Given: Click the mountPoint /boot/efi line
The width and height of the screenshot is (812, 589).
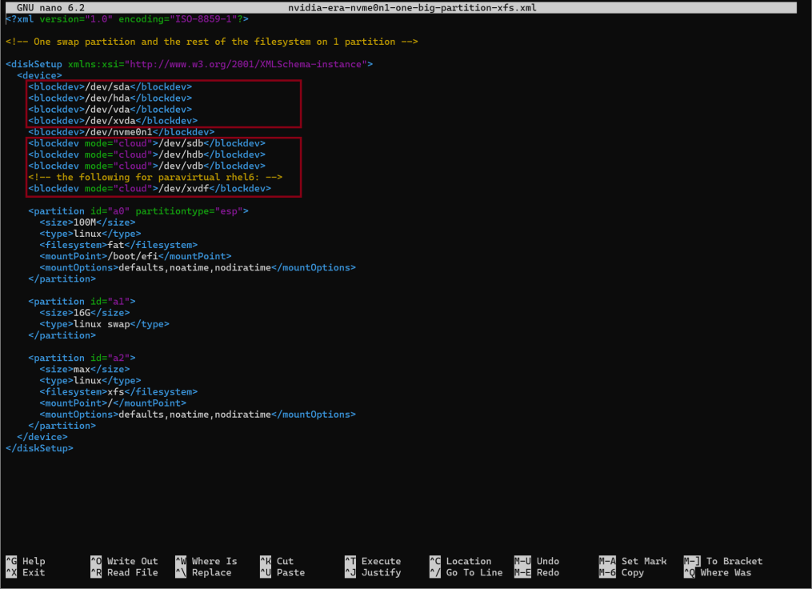Looking at the screenshot, I should pyautogui.click(x=135, y=256).
